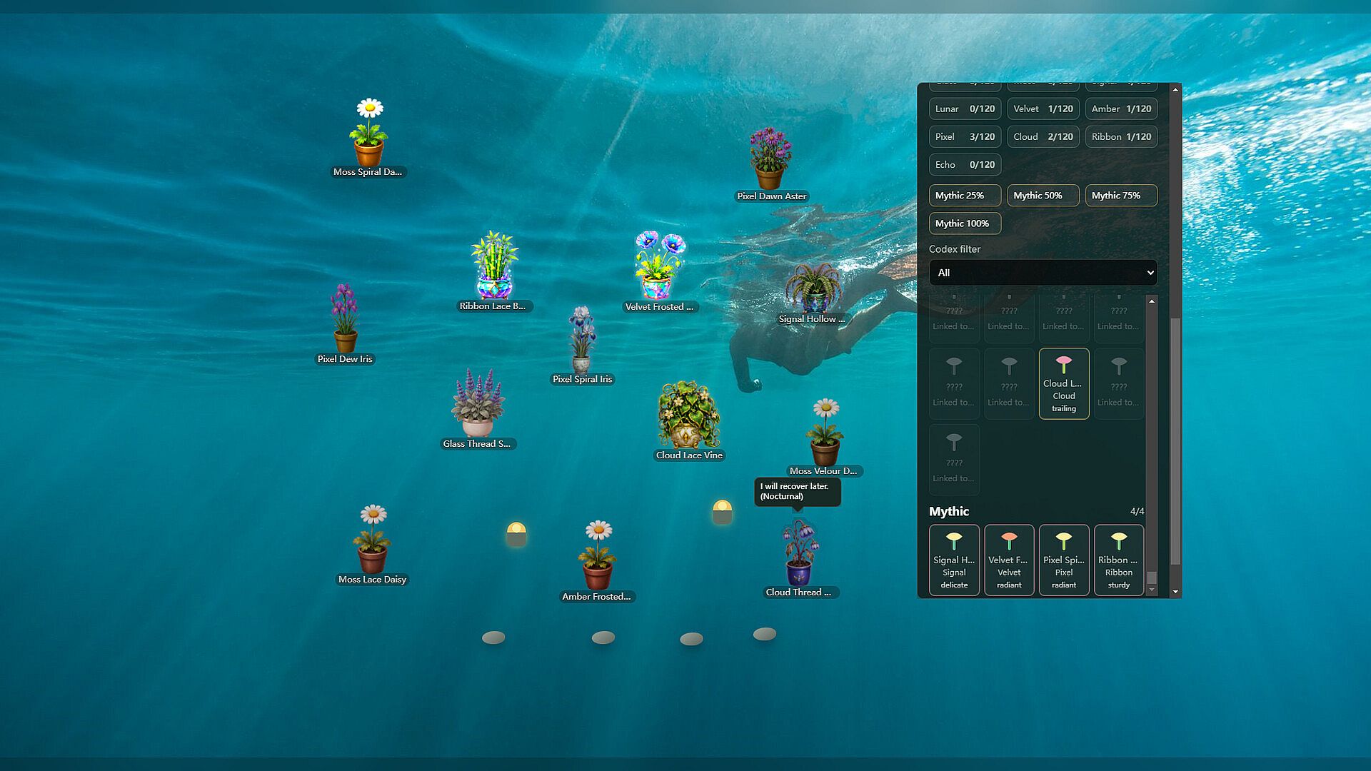Click the Mythic section heading
Viewport: 1371px width, 771px height.
(x=949, y=511)
